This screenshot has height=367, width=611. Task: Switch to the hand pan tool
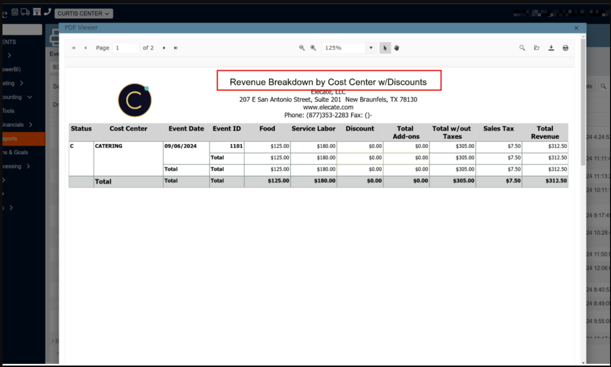(397, 48)
